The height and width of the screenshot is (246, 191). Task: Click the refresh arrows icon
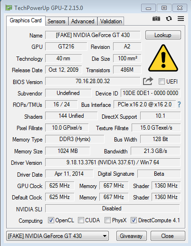click(169, 19)
